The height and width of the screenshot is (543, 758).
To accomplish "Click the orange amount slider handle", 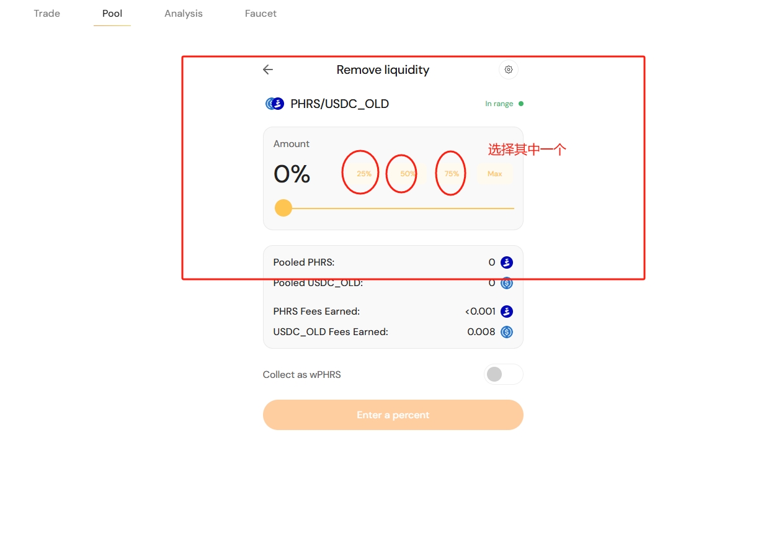I will click(283, 208).
